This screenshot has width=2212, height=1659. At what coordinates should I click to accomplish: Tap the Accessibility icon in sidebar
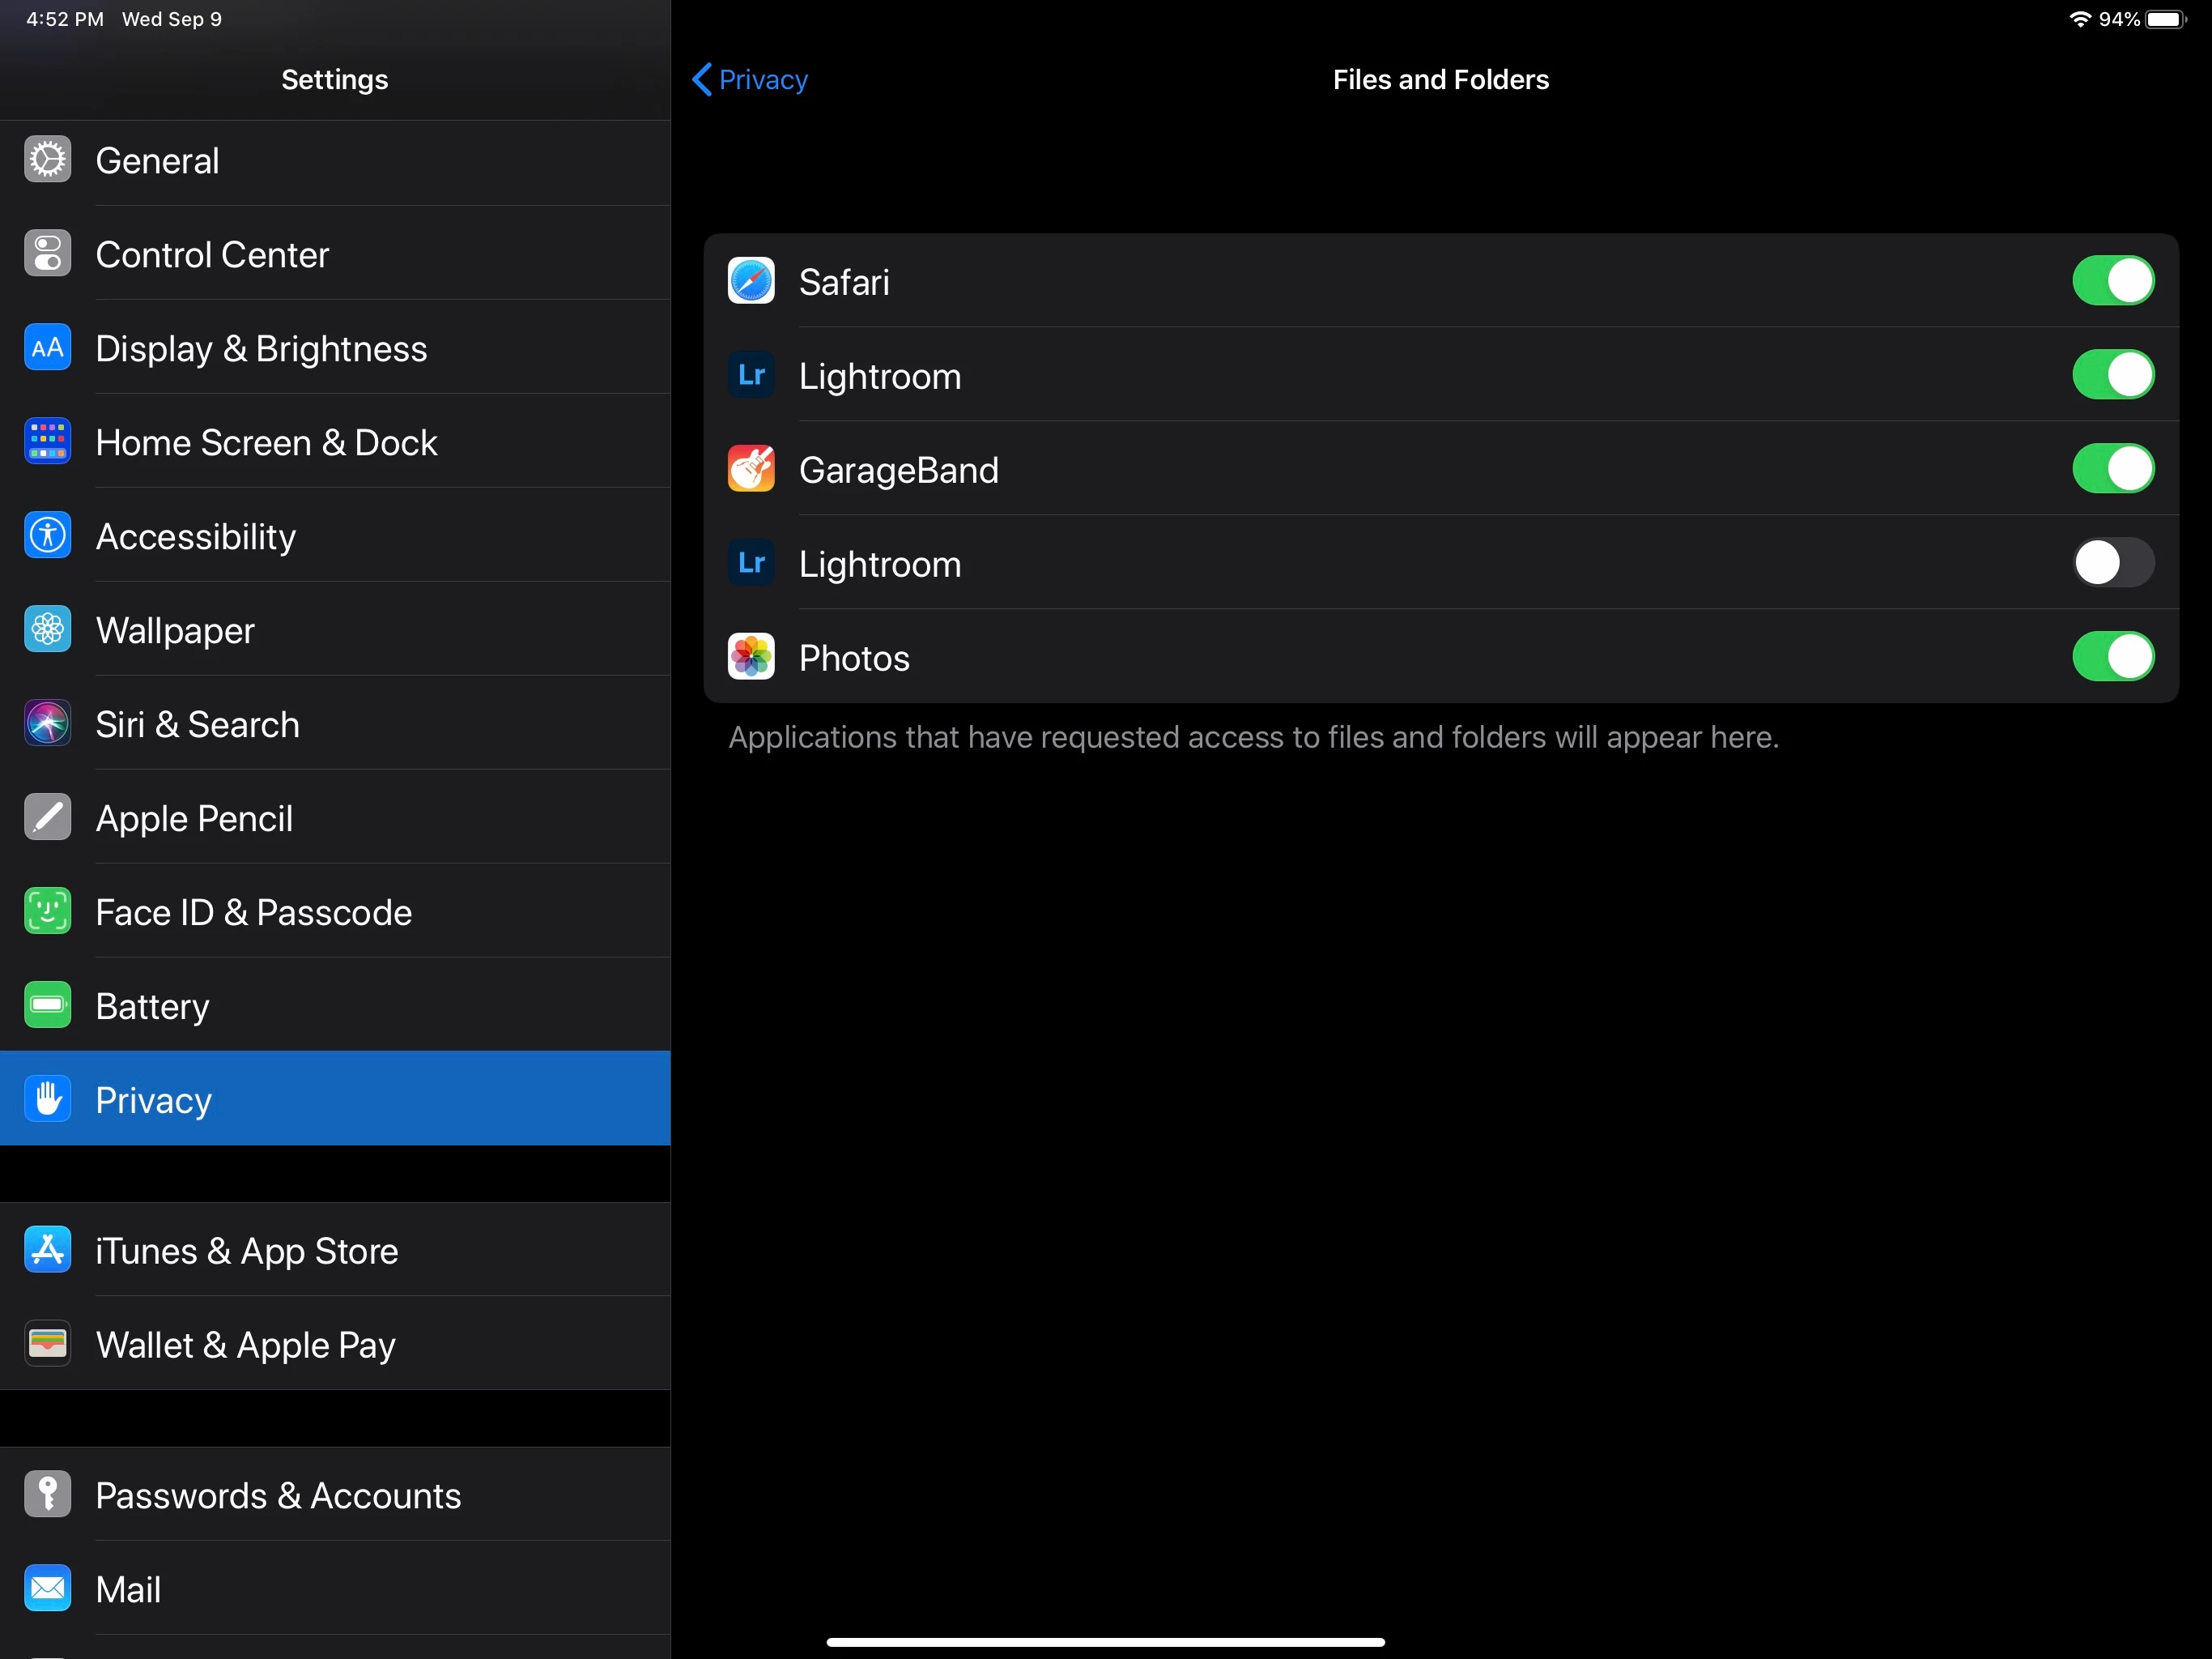[47, 536]
